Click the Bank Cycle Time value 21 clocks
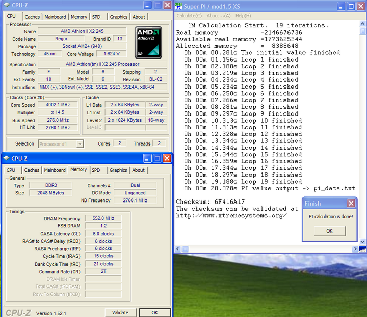Image resolution: width=367 pixels, height=317 pixels. click(x=103, y=264)
